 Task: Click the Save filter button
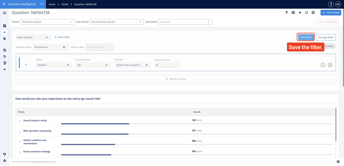tap(306, 37)
